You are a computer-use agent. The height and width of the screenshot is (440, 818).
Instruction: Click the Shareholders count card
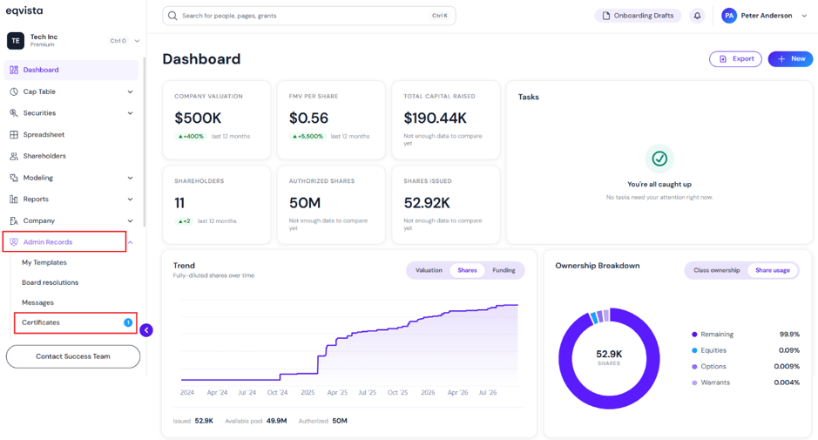click(x=217, y=205)
